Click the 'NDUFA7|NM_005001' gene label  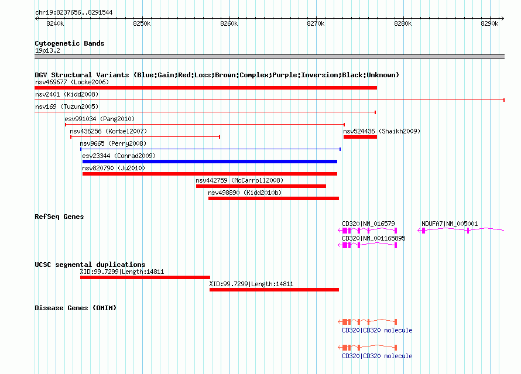coord(450,224)
